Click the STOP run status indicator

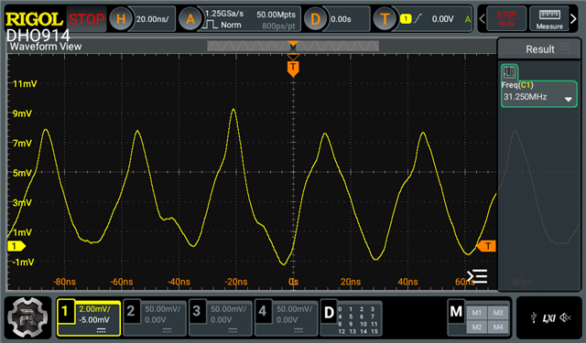(x=87, y=18)
